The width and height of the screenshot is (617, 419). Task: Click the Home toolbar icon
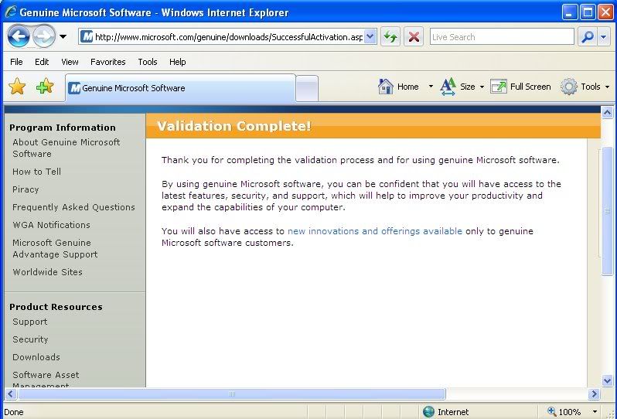(x=385, y=87)
